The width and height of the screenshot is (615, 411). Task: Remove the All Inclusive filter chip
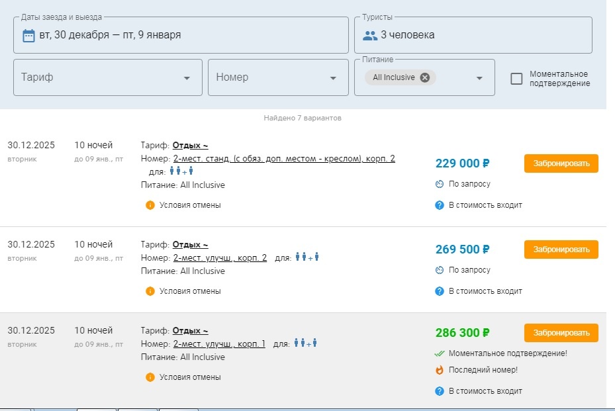[x=425, y=77]
